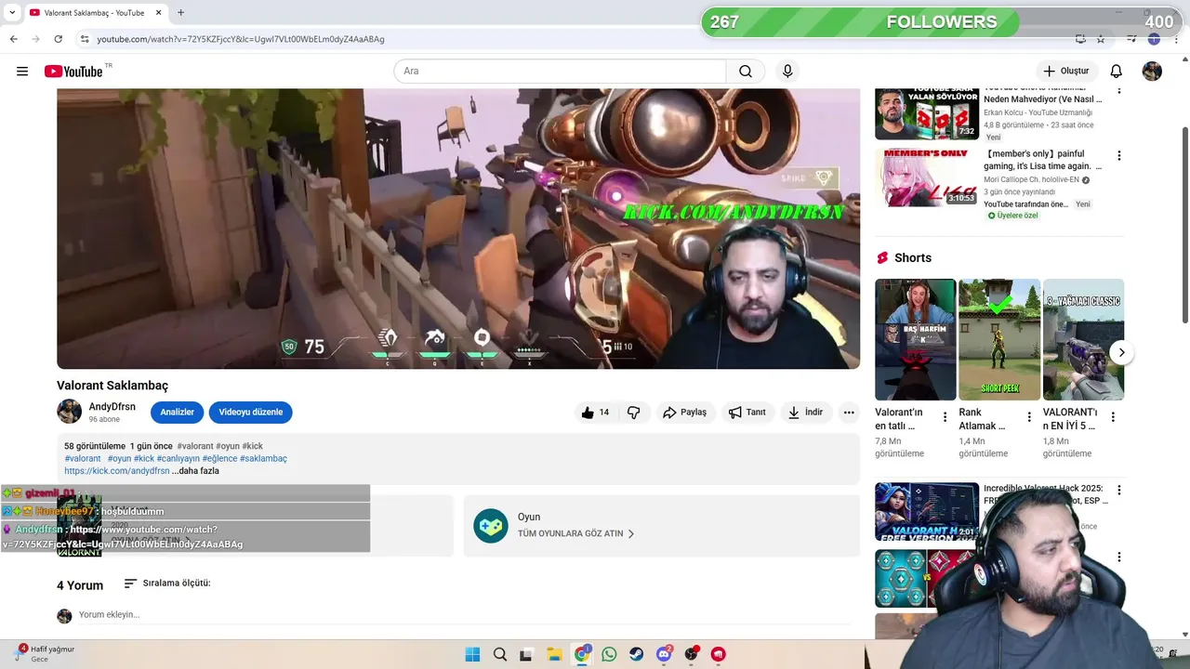Click the search magnifier button
Viewport: 1190px width, 669px height.
(746, 72)
